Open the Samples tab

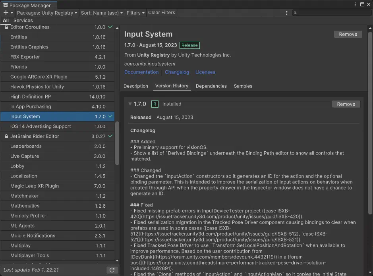point(243,86)
